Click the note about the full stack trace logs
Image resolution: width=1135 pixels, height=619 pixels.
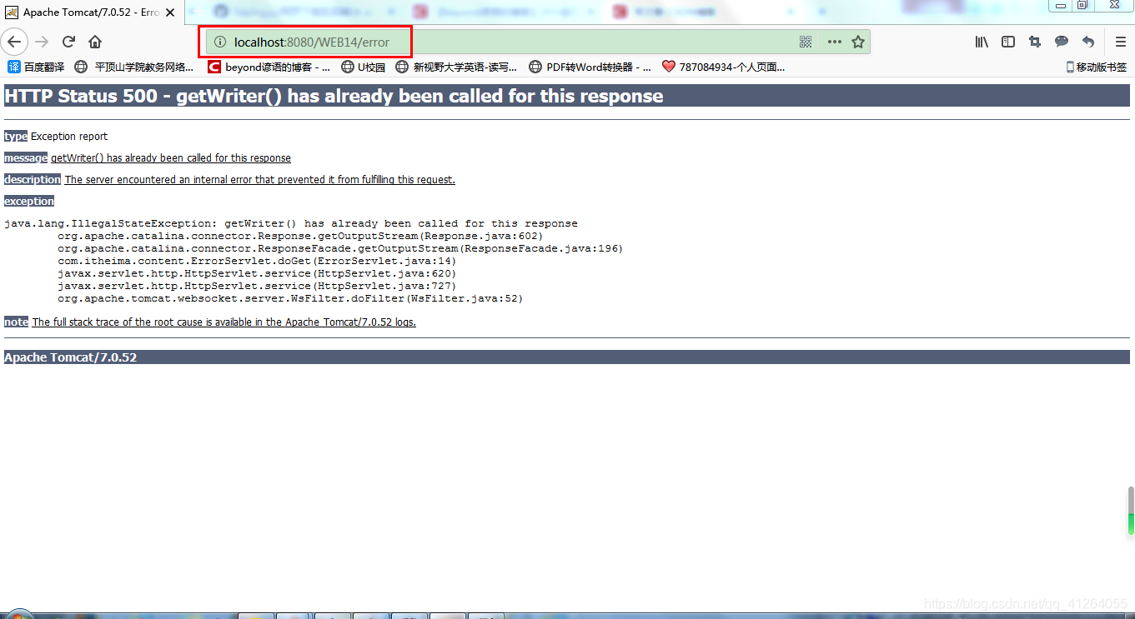(224, 322)
